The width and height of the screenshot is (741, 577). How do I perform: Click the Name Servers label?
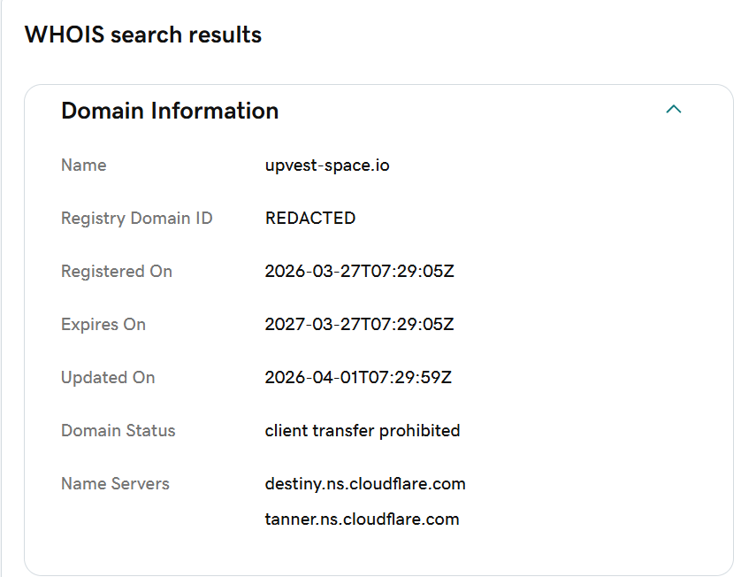115,484
